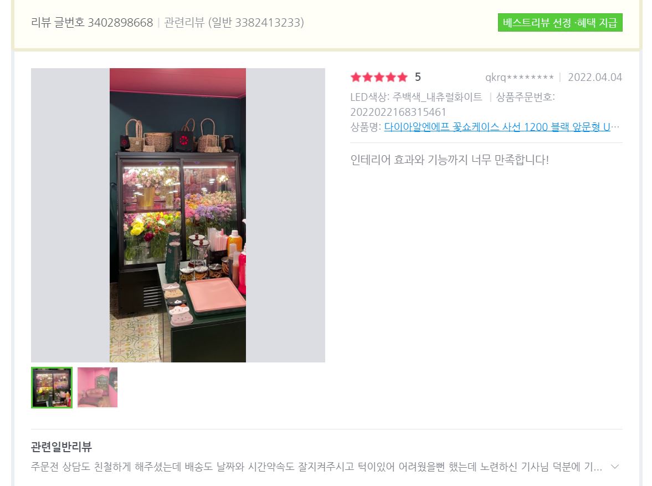Screen dimensions: 652x486
Task: Click reviewer ID qkrq********
Action: (x=520, y=78)
